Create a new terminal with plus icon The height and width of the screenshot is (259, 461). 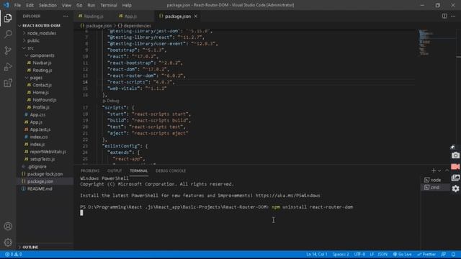[x=434, y=171]
